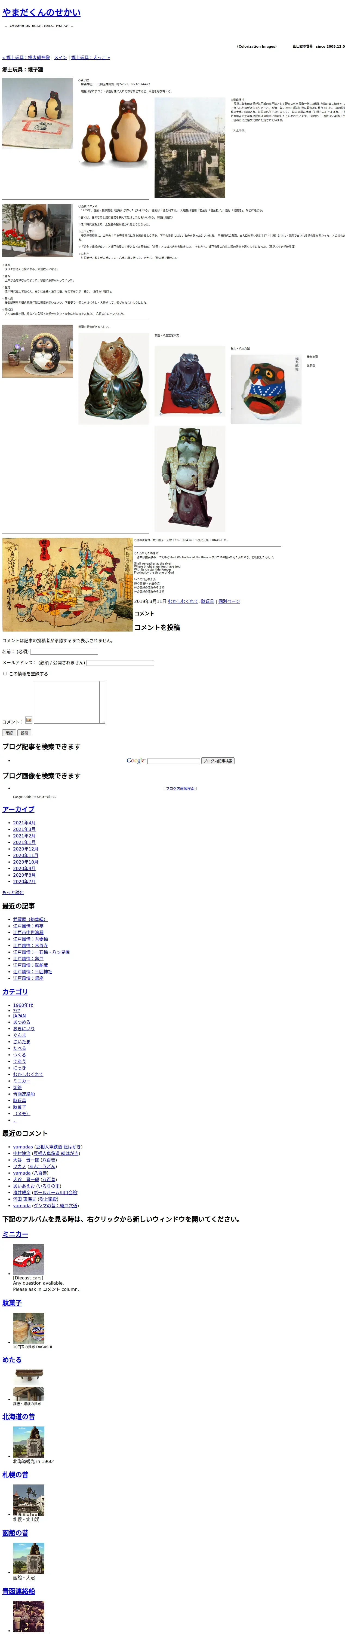Open category （メモ）
Viewport: 345px width, 1634px height.
(x=21, y=1113)
